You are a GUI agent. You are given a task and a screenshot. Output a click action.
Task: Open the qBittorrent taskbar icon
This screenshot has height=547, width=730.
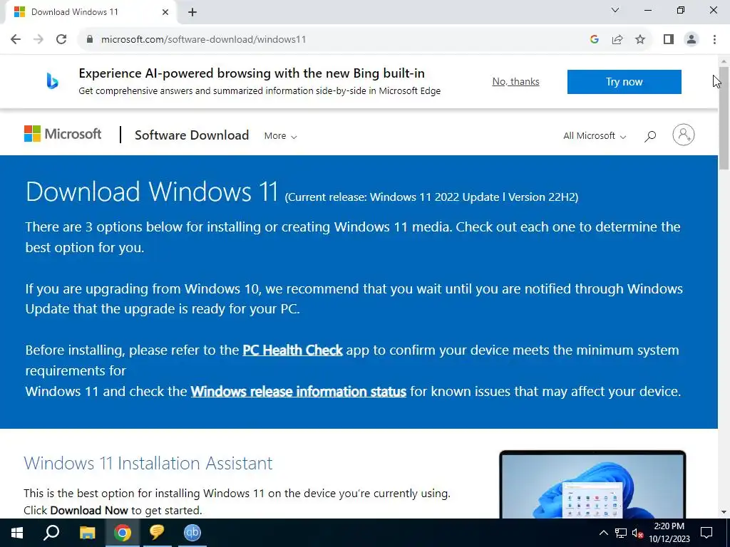192,533
